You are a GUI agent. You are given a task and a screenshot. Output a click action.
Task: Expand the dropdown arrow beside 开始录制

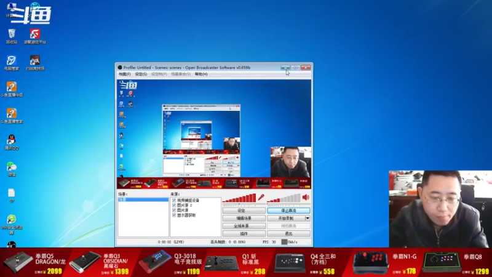click(307, 218)
